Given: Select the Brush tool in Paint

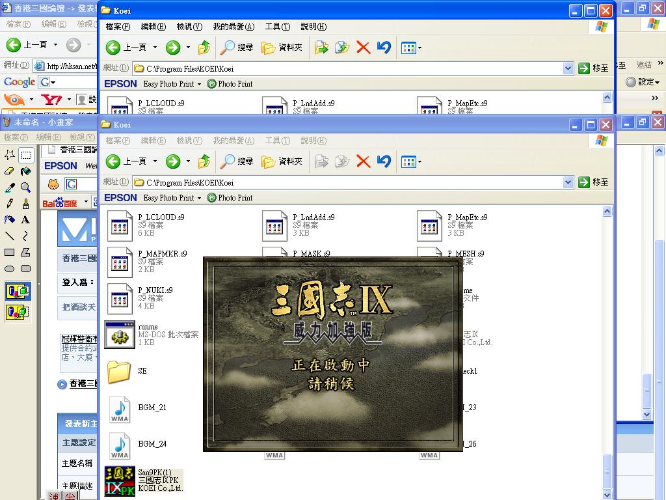Looking at the screenshot, I should tap(26, 203).
